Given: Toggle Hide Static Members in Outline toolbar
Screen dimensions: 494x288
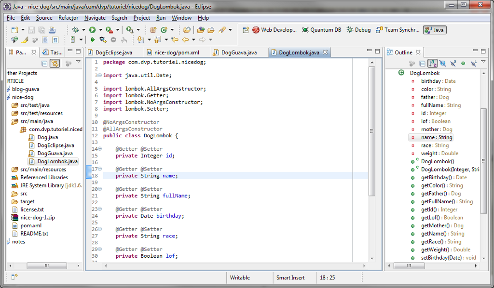Looking at the screenshot, I should pos(453,63).
